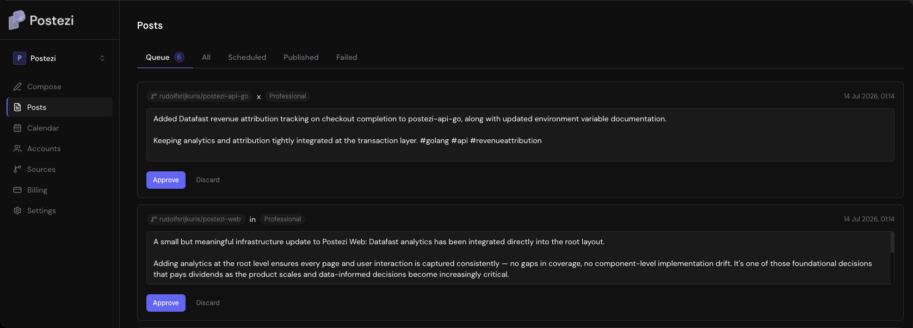This screenshot has height=328, width=913.
Task: Click the Postezi logo icon
Action: click(x=17, y=20)
